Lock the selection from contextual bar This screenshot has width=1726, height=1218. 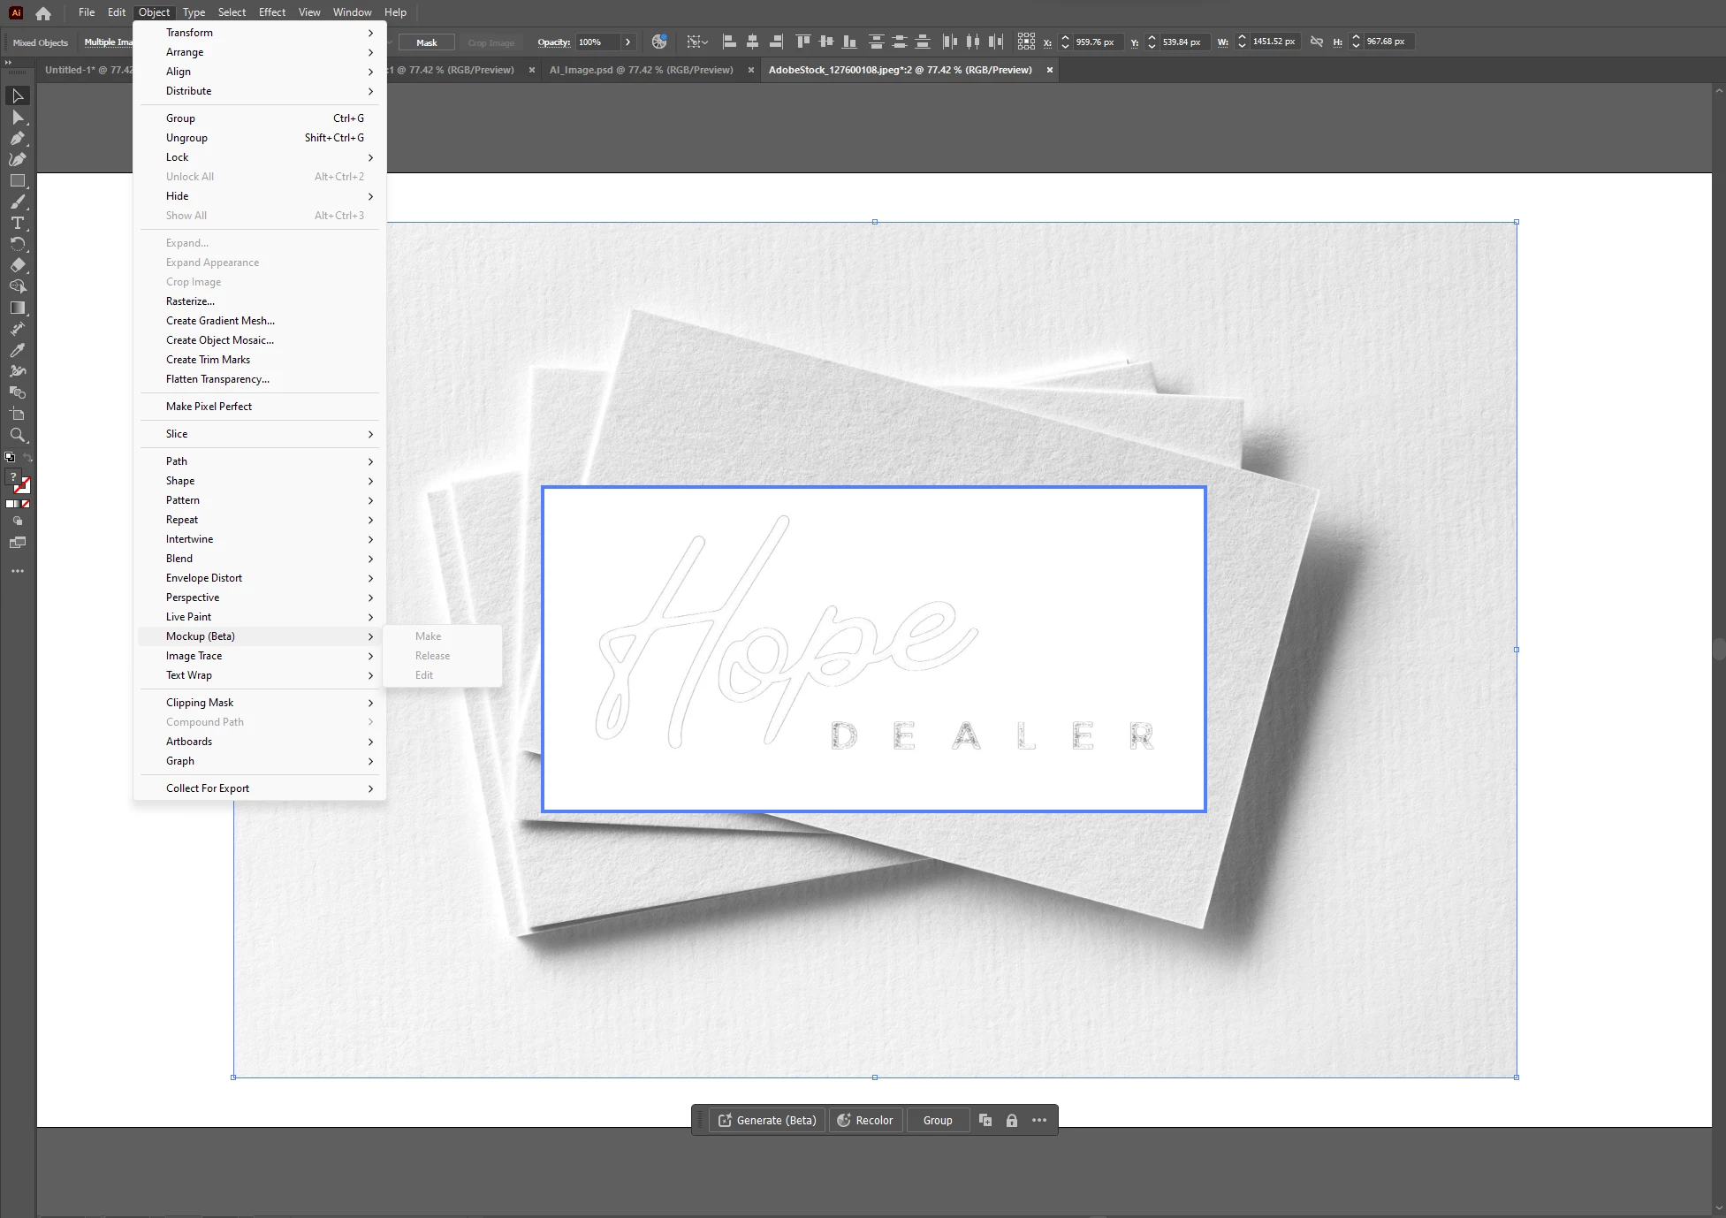point(1012,1120)
